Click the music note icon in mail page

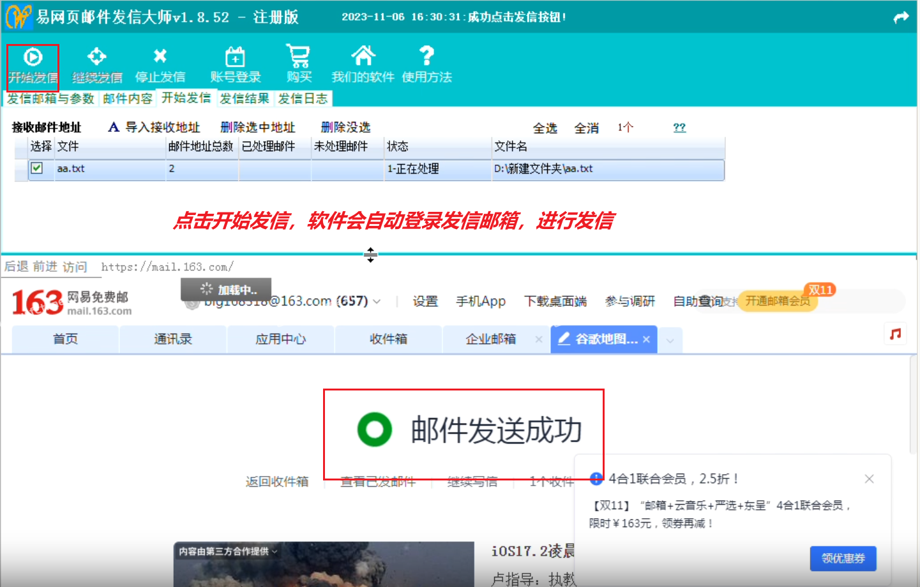click(x=896, y=333)
